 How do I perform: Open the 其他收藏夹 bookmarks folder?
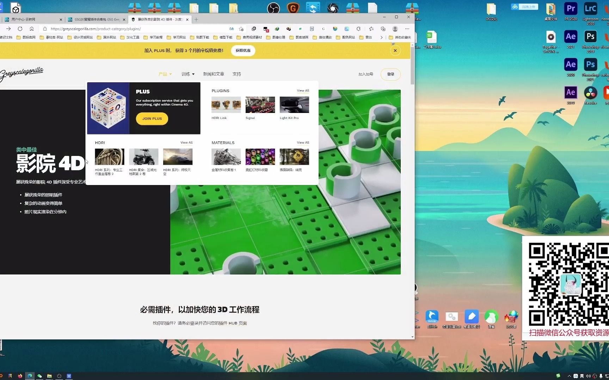(400, 37)
